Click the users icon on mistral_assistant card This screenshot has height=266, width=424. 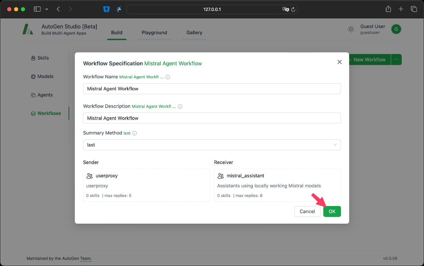point(220,176)
